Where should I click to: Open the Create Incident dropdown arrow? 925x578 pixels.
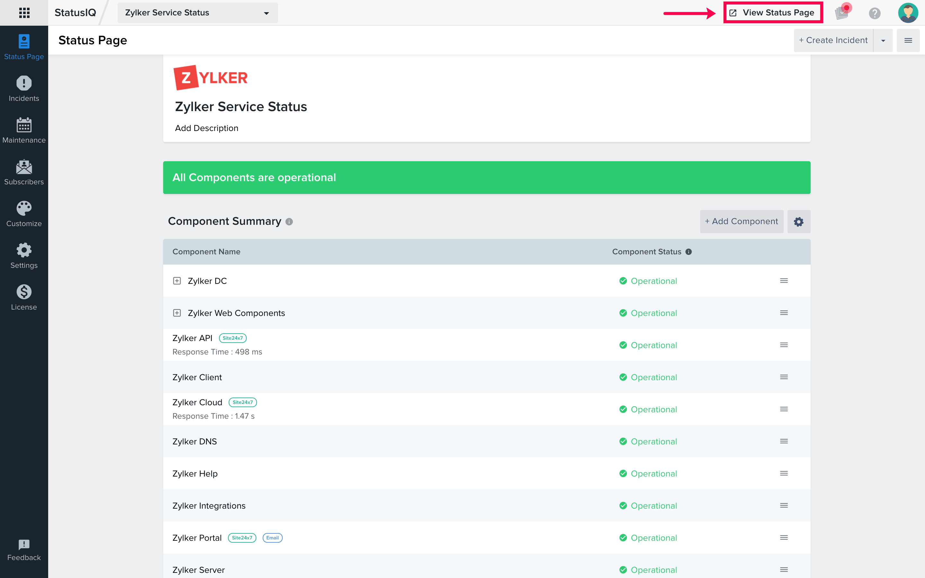[883, 40]
